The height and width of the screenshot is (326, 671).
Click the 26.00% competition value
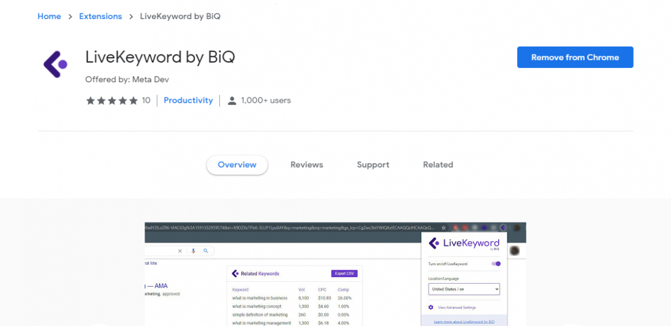pyautogui.click(x=344, y=298)
